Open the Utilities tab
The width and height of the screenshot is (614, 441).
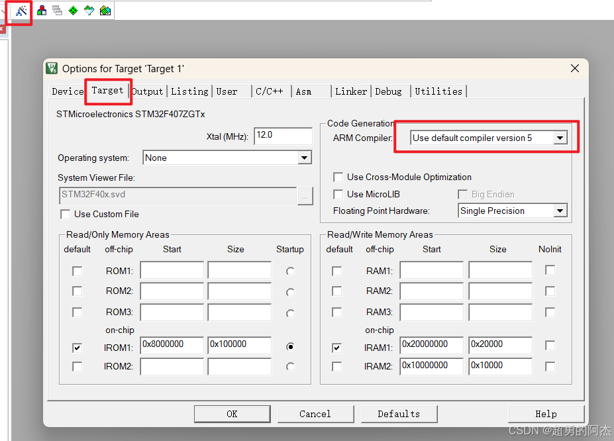pyautogui.click(x=438, y=91)
